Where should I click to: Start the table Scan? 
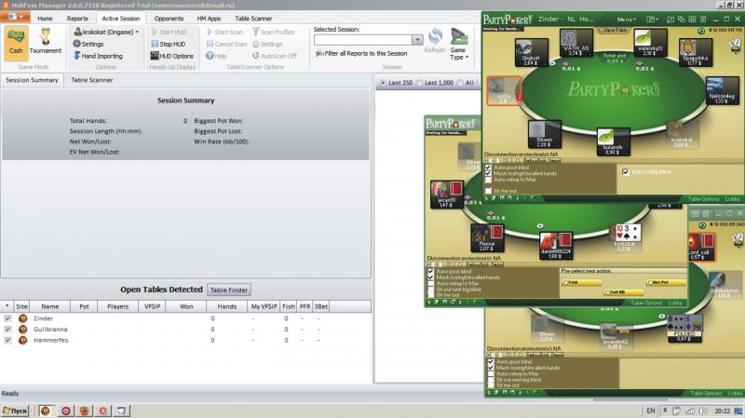coord(224,32)
